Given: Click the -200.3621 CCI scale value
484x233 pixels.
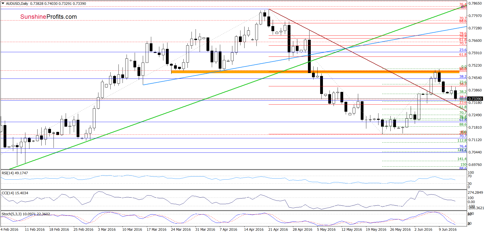Looking at the screenshot, I should 476,208.
